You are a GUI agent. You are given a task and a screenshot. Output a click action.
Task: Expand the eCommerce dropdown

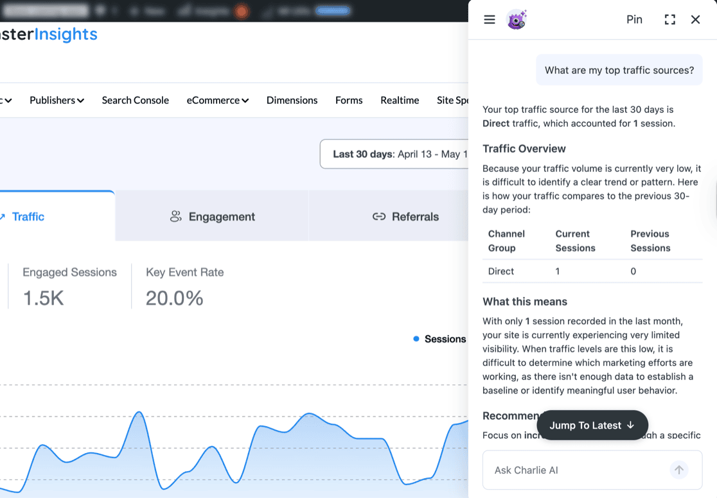pos(218,100)
